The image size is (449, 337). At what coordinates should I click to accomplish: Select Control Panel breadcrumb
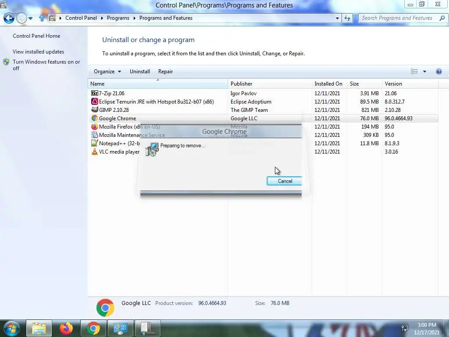pyautogui.click(x=81, y=18)
